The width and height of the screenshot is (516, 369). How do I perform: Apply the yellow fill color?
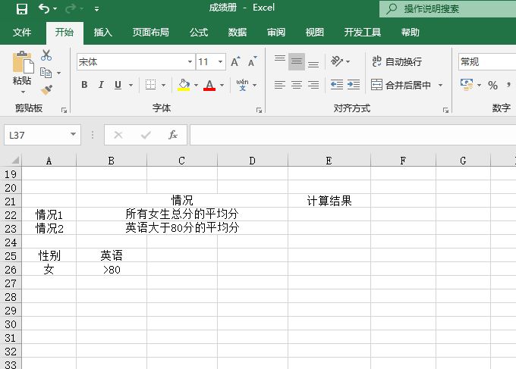[183, 85]
